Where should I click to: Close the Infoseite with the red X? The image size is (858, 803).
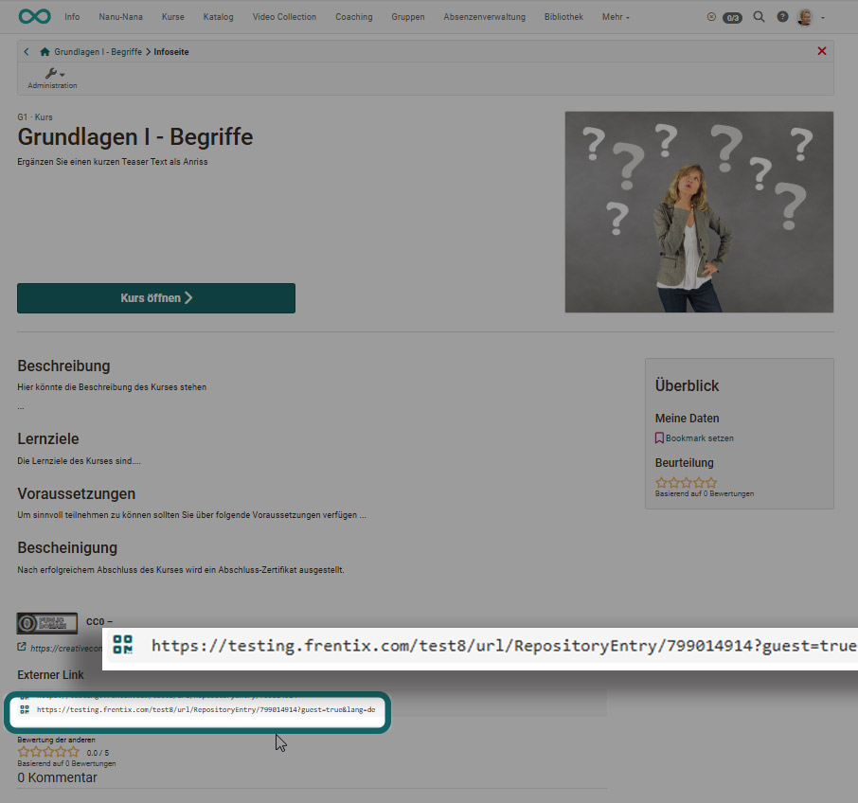coord(822,51)
